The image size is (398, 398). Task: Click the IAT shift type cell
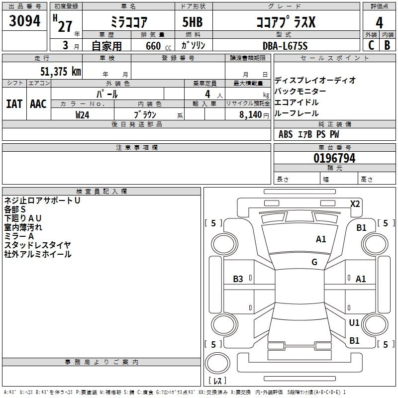(x=15, y=104)
